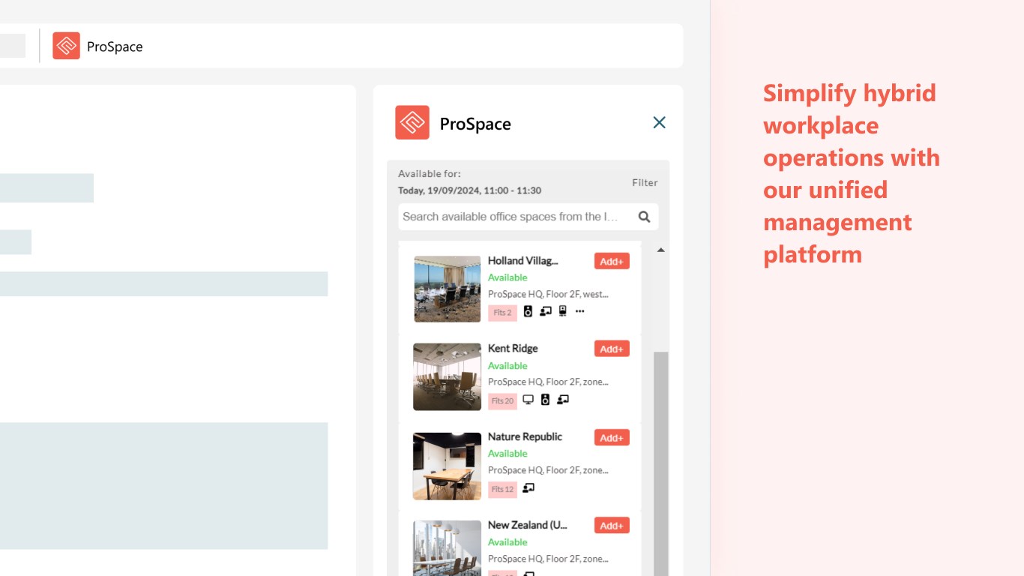1024x576 pixels.
Task: Close the ProSpace panel with the X
Action: (x=659, y=122)
